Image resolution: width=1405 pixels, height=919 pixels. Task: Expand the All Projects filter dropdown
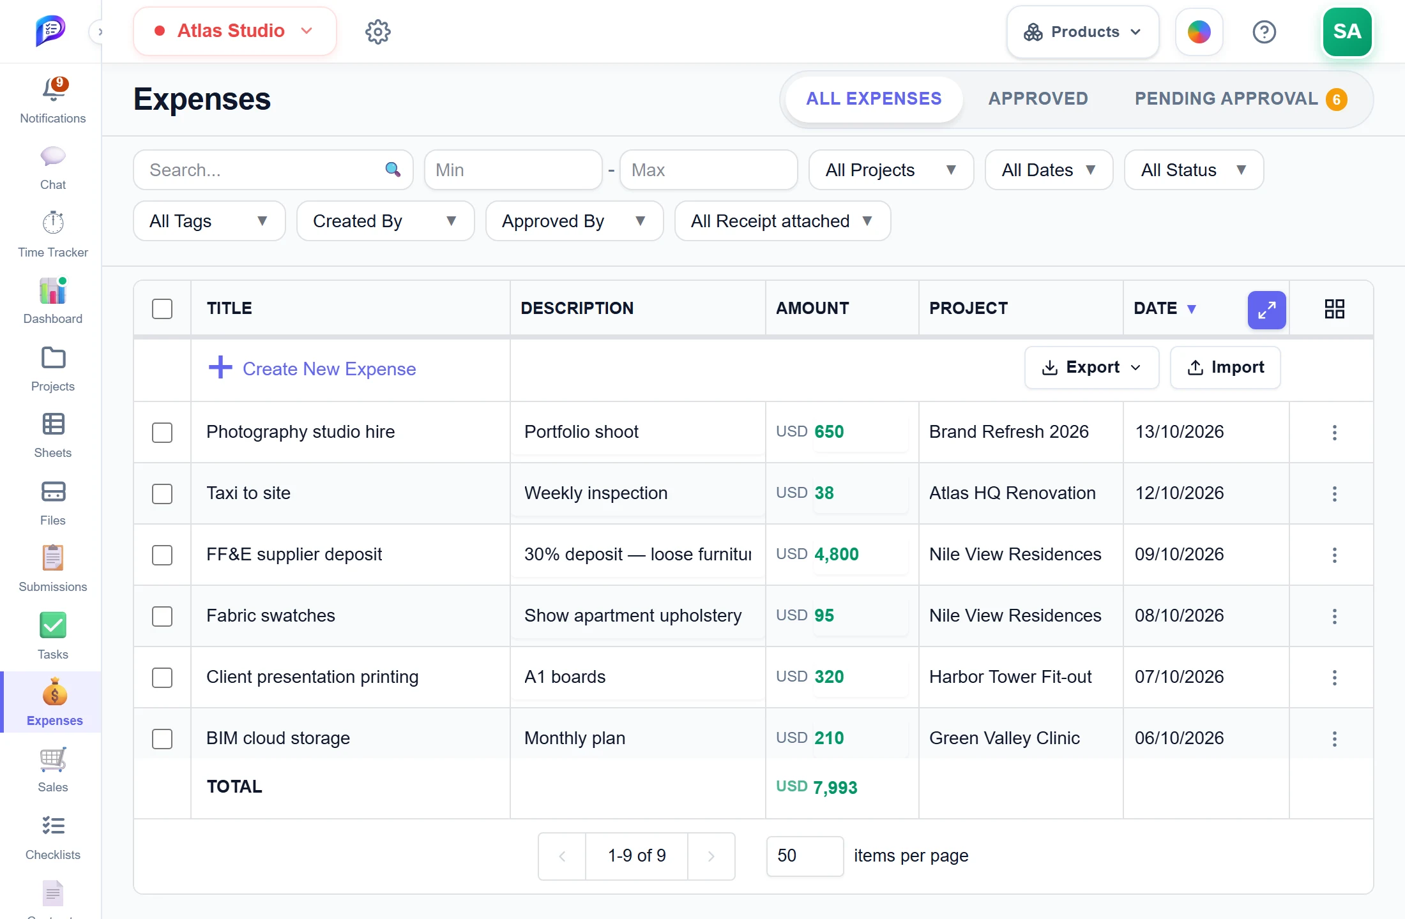pyautogui.click(x=891, y=170)
